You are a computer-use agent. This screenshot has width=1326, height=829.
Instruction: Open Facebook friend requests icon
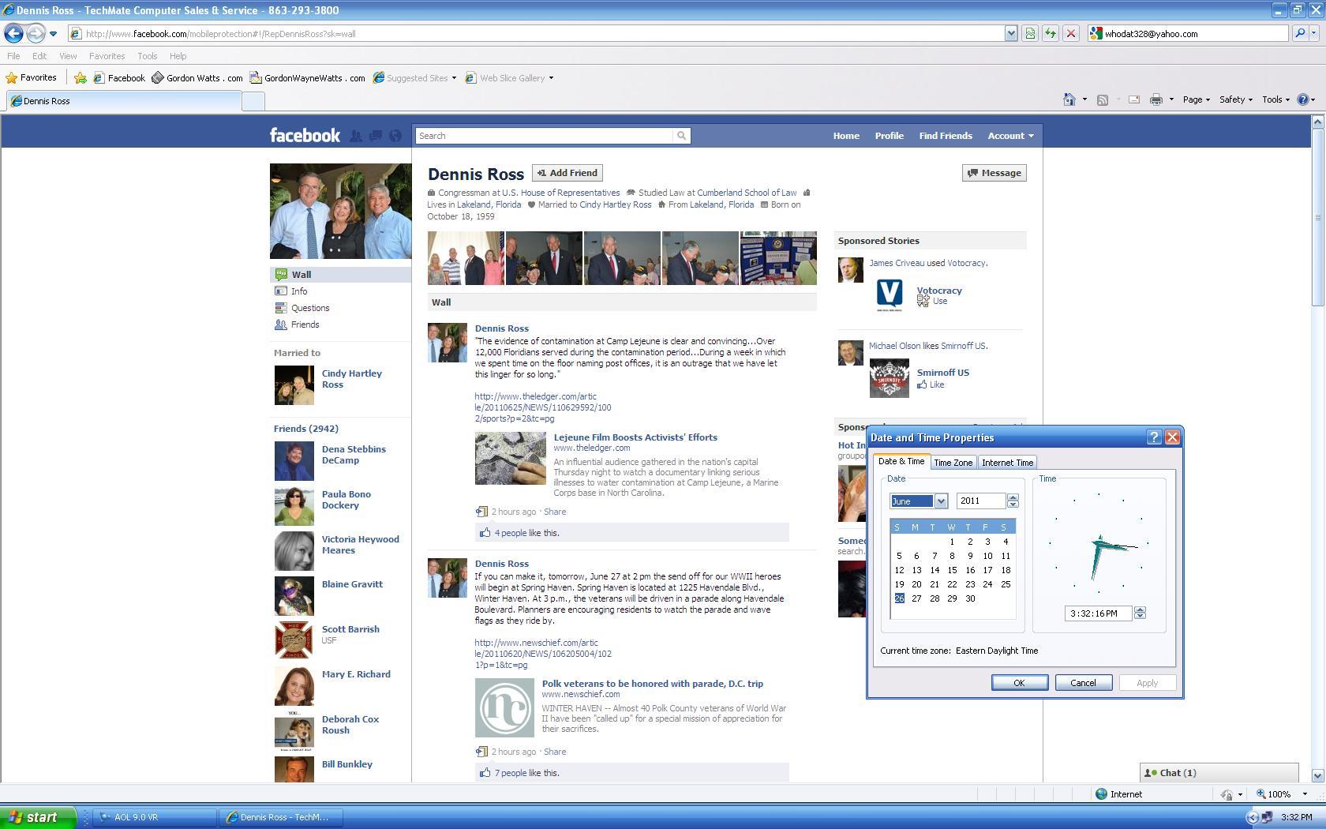356,136
